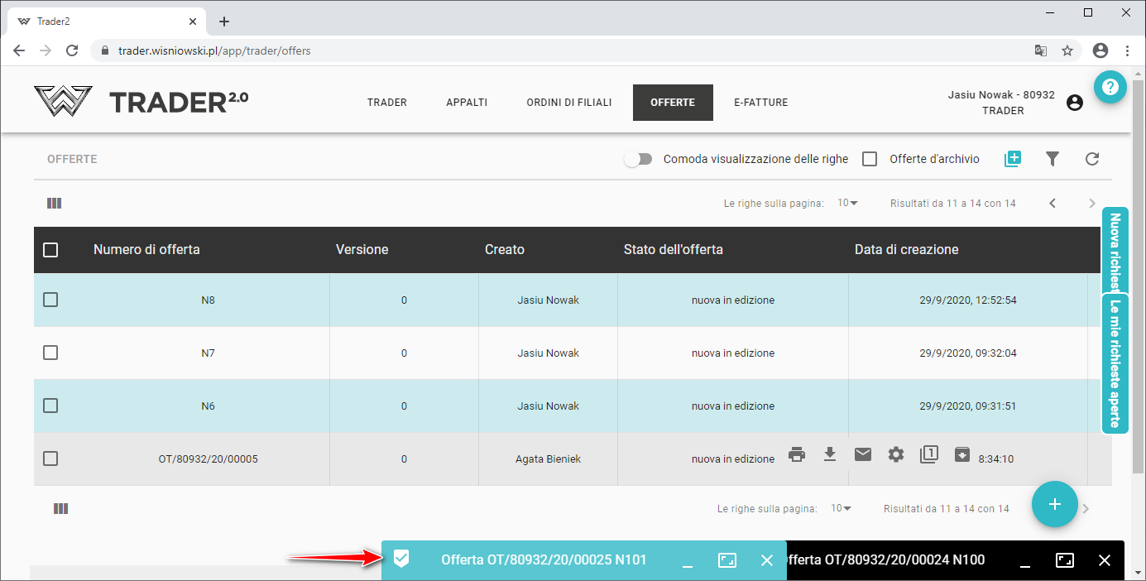This screenshot has height=581, width=1146.
Task: Open the filter funnel icon
Action: tap(1052, 159)
